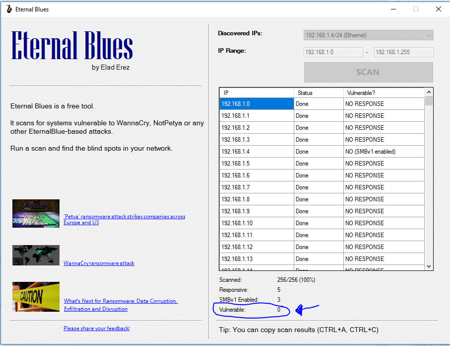Viewport: 450px width, 346px height.
Task: Click the by Elad Erez text
Action: pyautogui.click(x=111, y=68)
